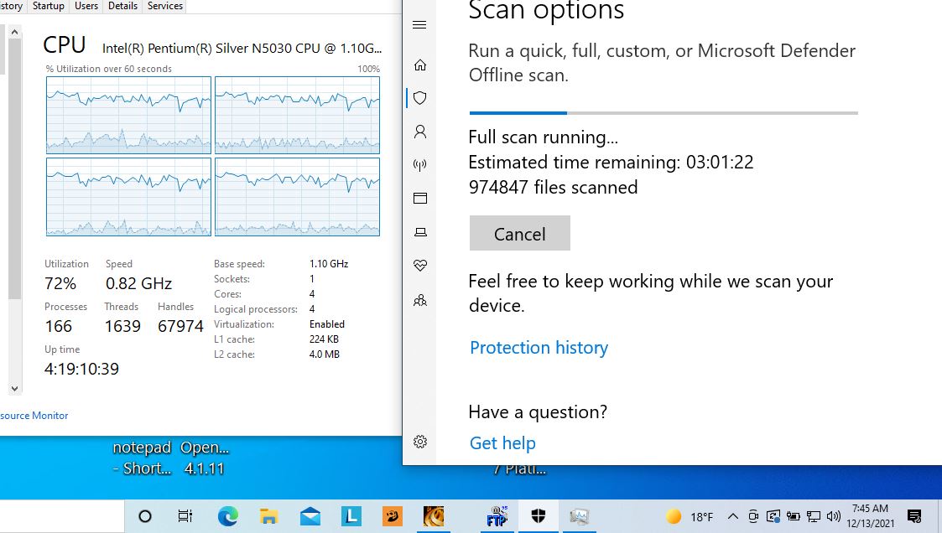Click the 0.82 GHz speed value

pos(138,283)
